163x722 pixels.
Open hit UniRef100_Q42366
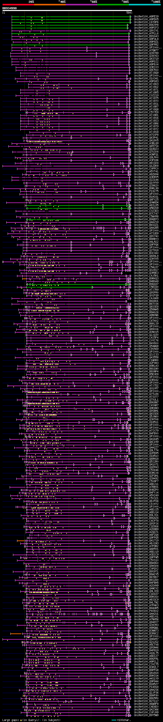[x=146, y=710]
